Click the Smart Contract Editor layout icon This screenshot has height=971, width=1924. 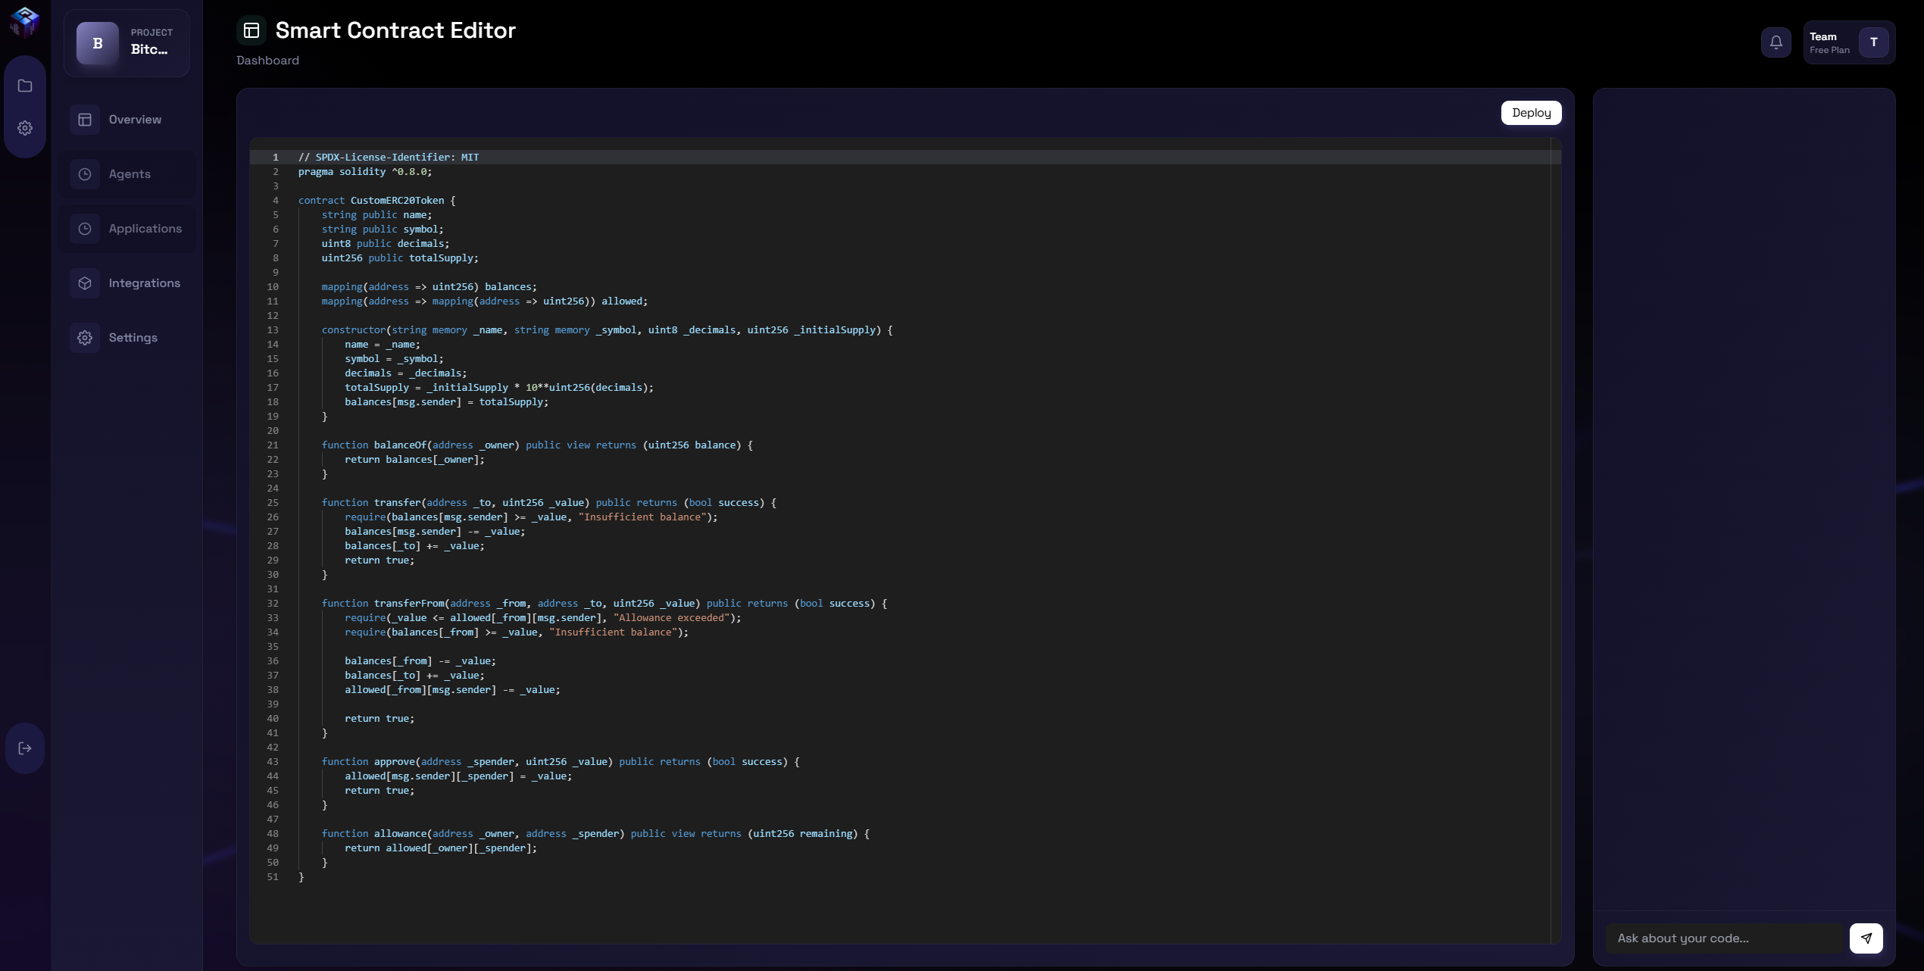[x=251, y=30]
